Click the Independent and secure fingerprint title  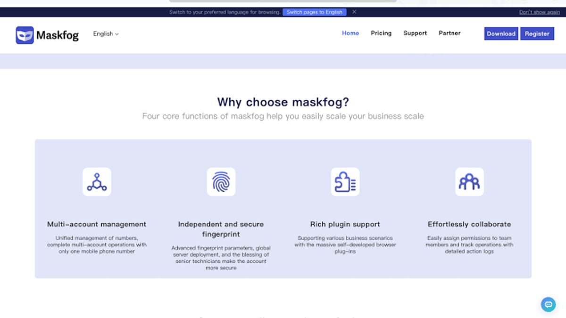click(221, 229)
